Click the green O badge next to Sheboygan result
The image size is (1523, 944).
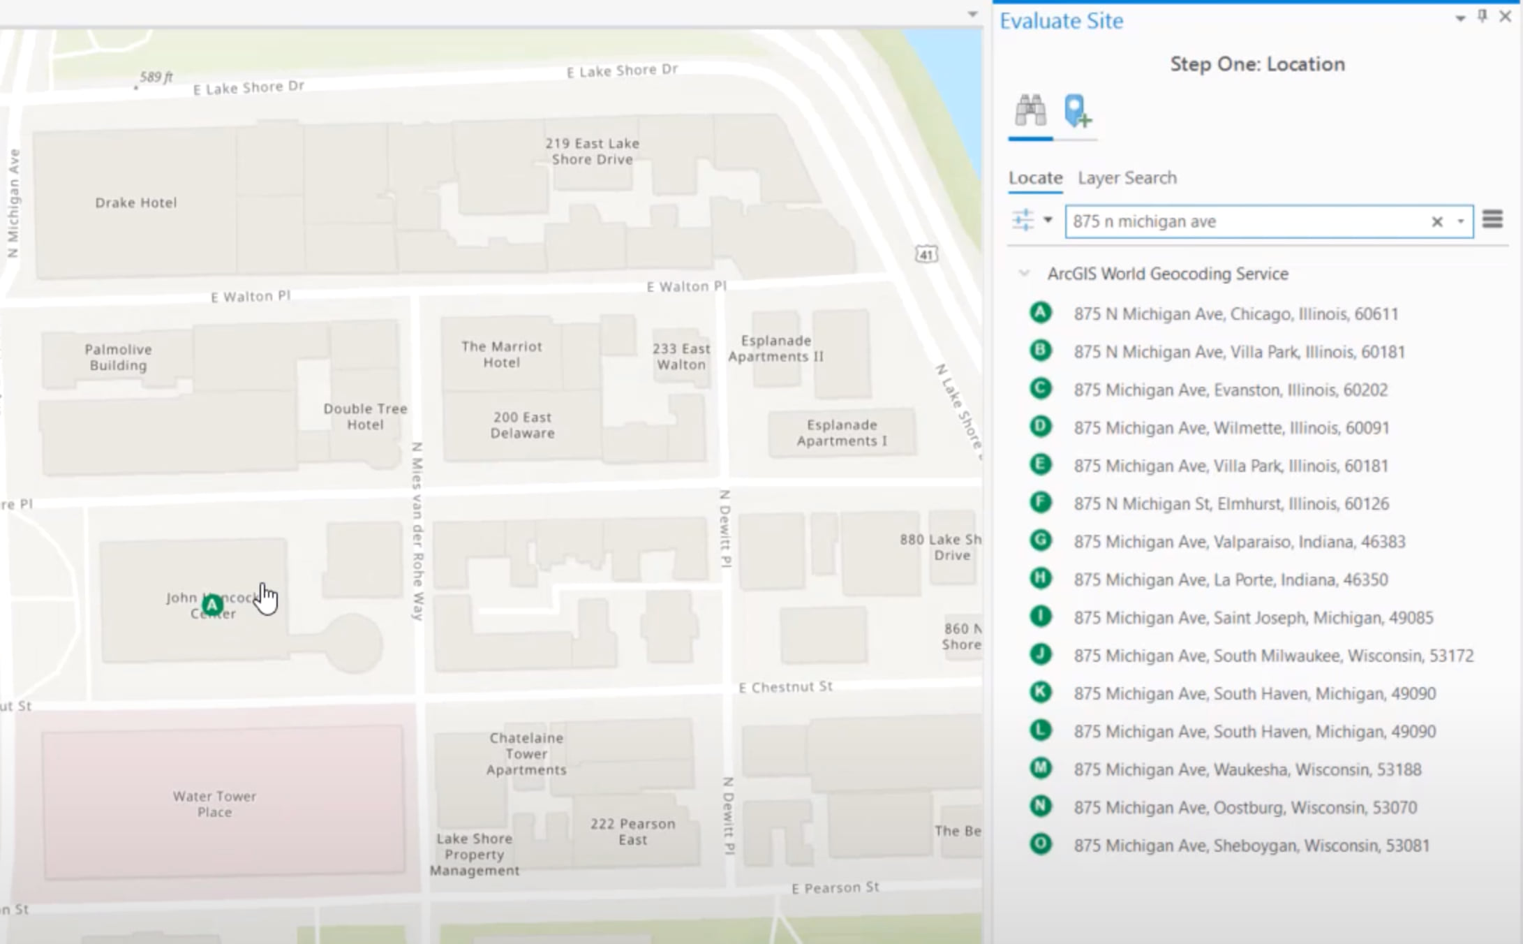1039,845
